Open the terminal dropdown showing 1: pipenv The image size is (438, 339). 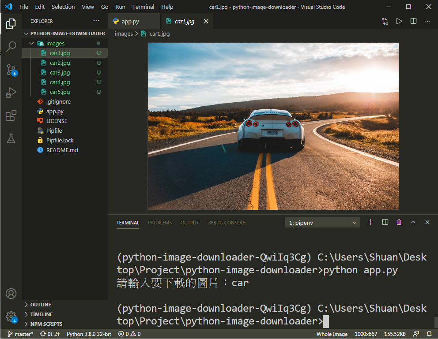(x=322, y=222)
